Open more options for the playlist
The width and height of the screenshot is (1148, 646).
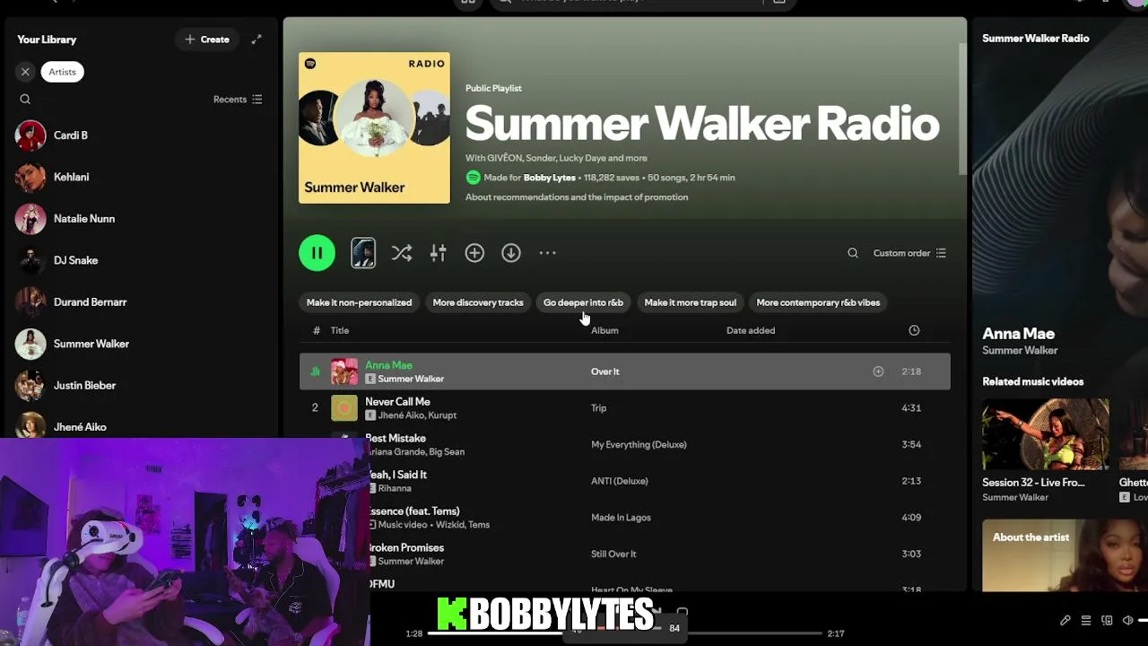(x=548, y=253)
